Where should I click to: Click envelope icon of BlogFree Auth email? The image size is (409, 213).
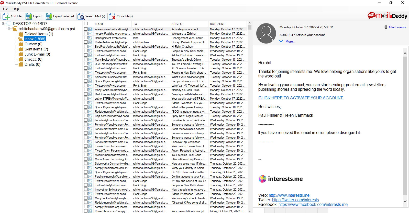click(90, 47)
